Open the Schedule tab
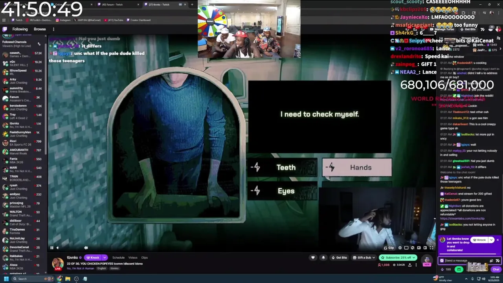The width and height of the screenshot is (503, 283). coord(118,257)
